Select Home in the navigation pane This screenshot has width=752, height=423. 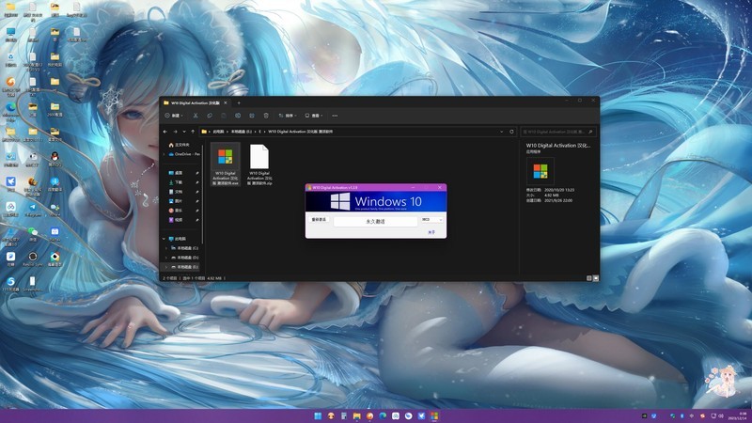(179, 145)
